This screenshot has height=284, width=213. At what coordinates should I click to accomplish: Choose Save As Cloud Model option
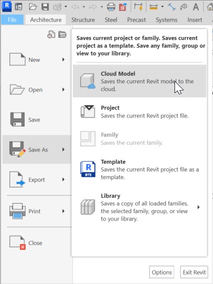[x=139, y=81]
